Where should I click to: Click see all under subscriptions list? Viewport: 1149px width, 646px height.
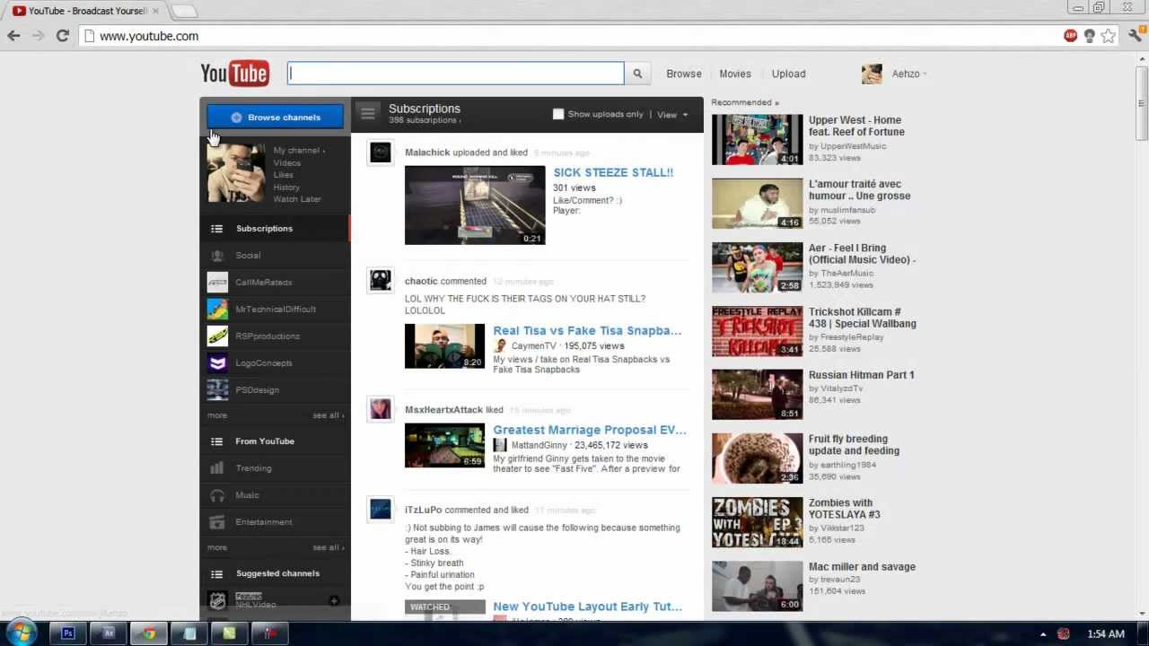click(x=329, y=415)
